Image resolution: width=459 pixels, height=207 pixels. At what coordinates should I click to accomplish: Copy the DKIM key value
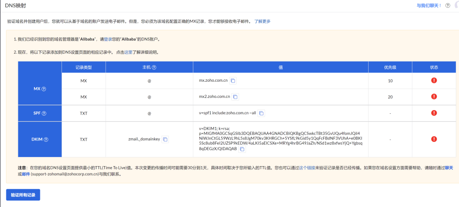[x=242, y=149]
